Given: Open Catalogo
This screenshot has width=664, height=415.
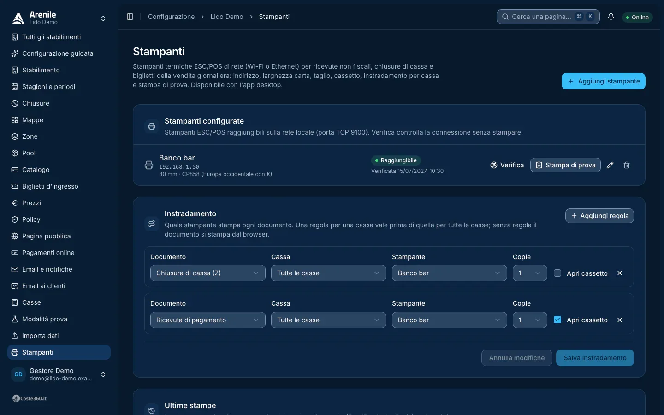Looking at the screenshot, I should 59,170.
